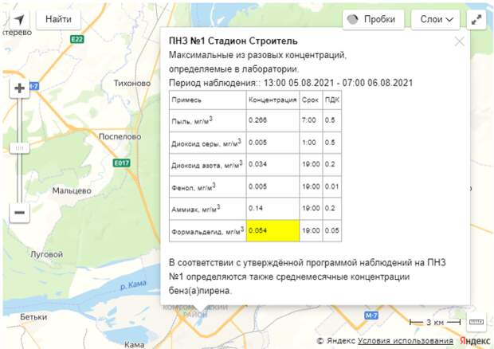The width and height of the screenshot is (494, 349).
Task: Zoom out with the minus button
Action: 20,212
